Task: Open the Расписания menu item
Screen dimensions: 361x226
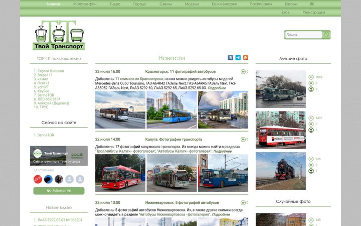Action: tap(261, 4)
